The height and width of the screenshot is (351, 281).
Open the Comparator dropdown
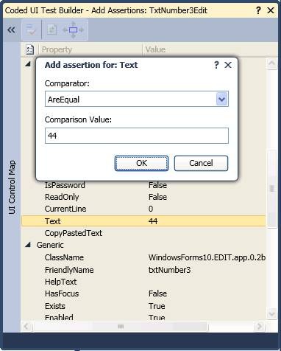pos(221,99)
